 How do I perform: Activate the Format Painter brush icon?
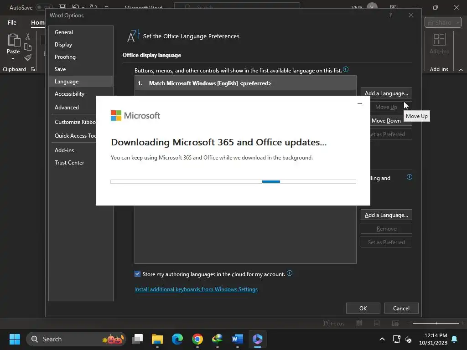pos(28,57)
